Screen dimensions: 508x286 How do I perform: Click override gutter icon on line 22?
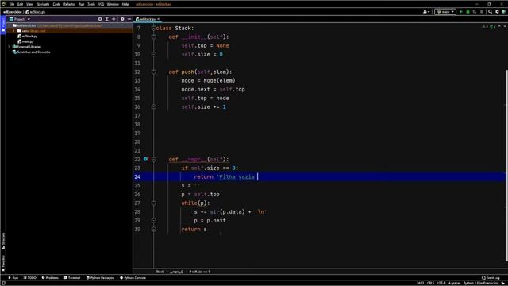146,159
